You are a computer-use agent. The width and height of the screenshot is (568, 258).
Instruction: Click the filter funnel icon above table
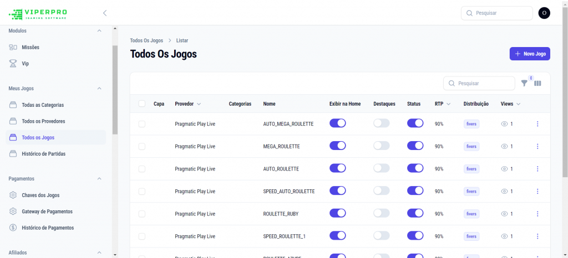pos(524,83)
